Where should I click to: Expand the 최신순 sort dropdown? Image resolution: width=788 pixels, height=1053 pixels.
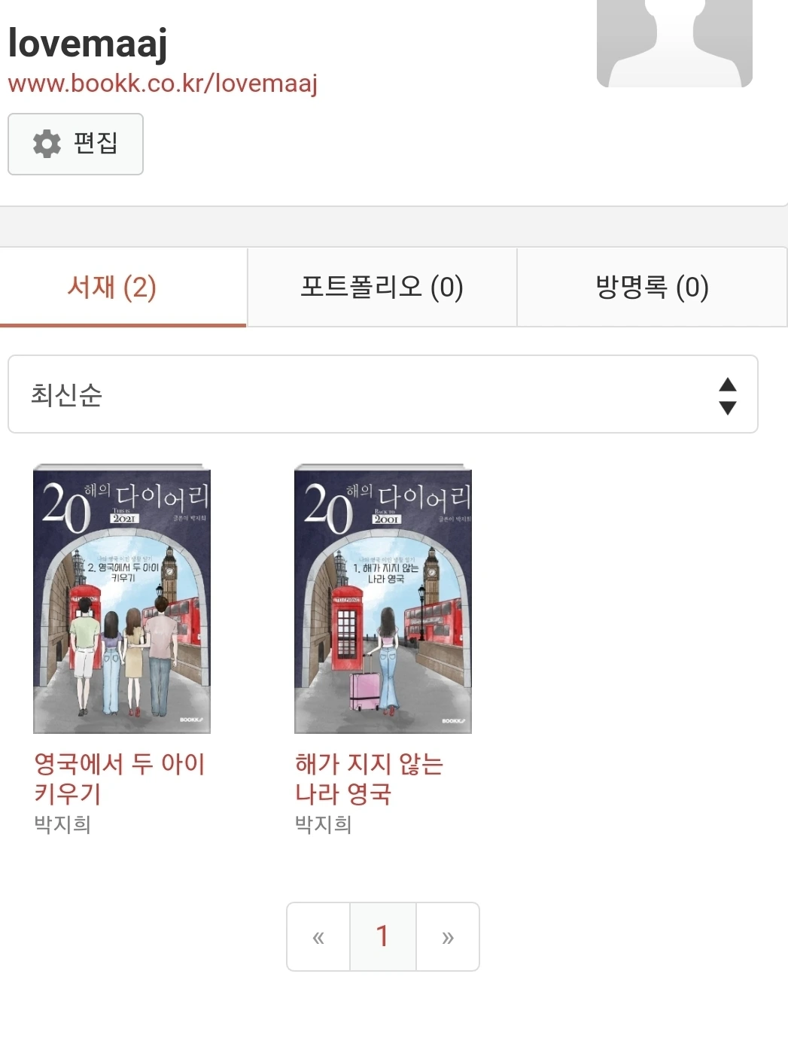click(382, 394)
